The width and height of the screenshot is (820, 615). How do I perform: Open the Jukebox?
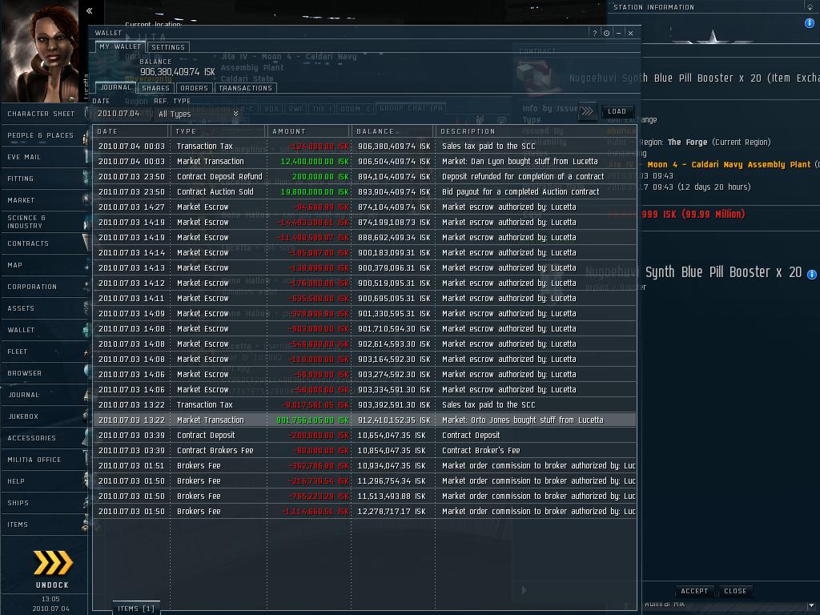click(45, 416)
